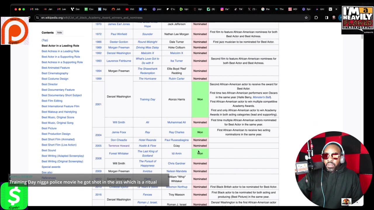Go to Best Actress in a Leading Role
Image resolution: width=374 pixels, height=210 pixels.
point(60,51)
